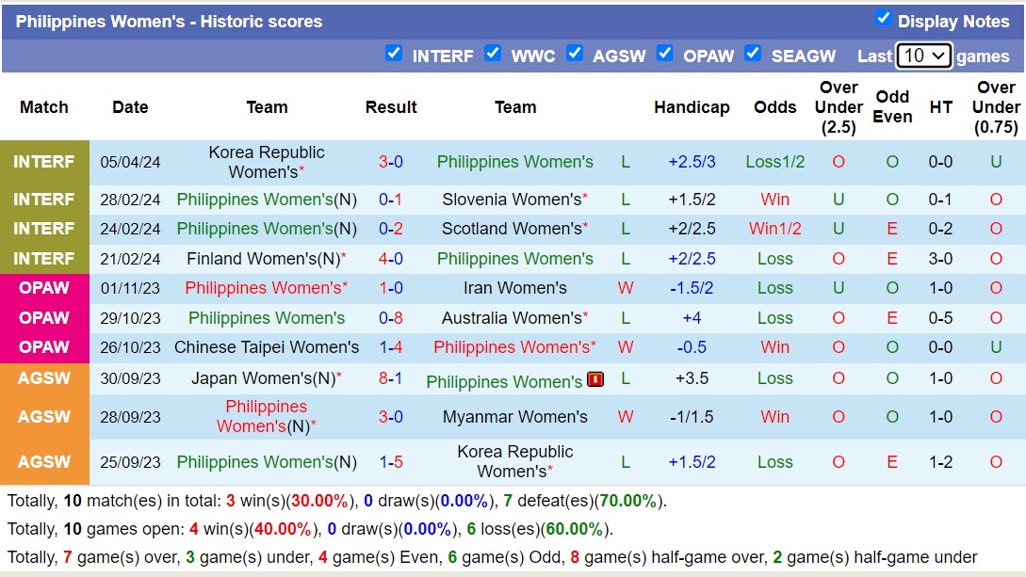Viewport: 1026px width, 577px height.
Task: Uncheck the AGSW filter checkbox
Action: click(574, 54)
